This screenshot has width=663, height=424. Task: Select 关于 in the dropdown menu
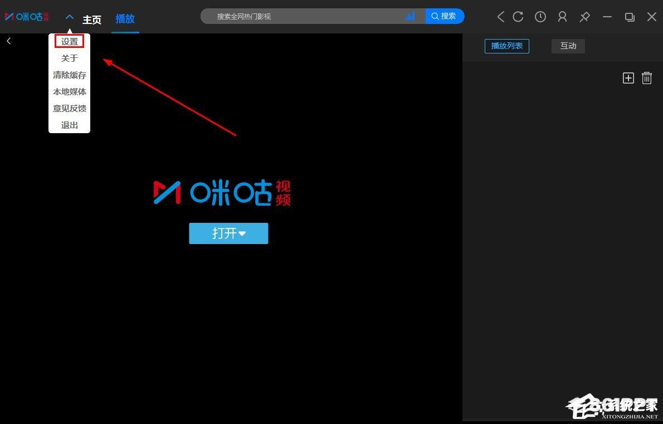point(69,59)
